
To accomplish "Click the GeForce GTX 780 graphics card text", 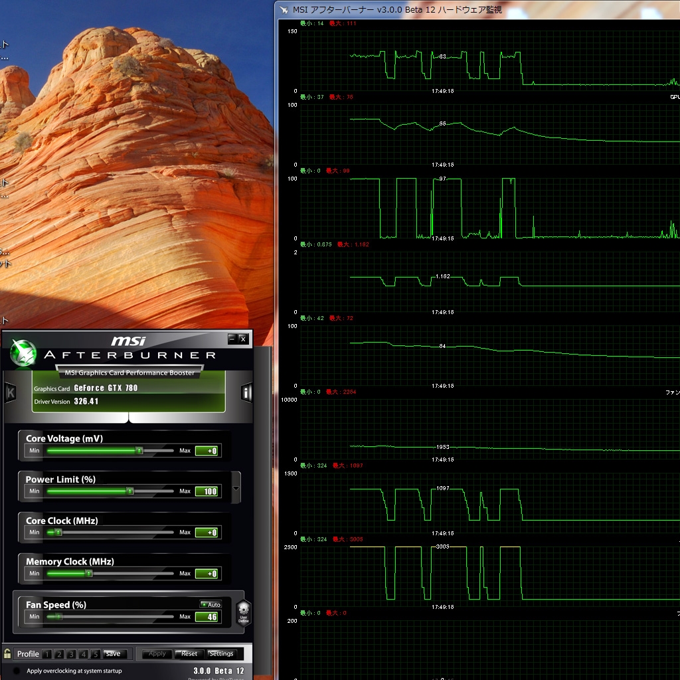I will 106,388.
